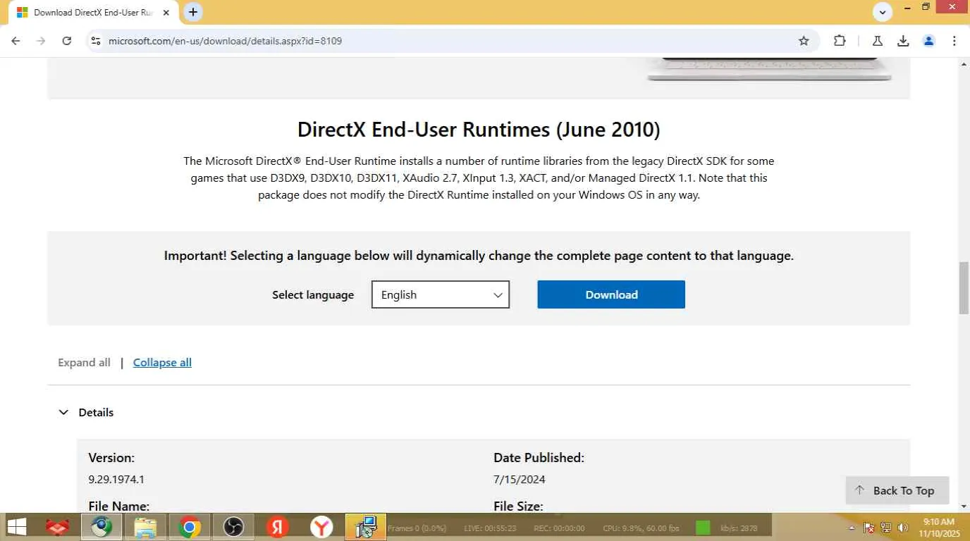This screenshot has width=970, height=541.
Task: Open Chrome Labs flask icon
Action: (878, 41)
